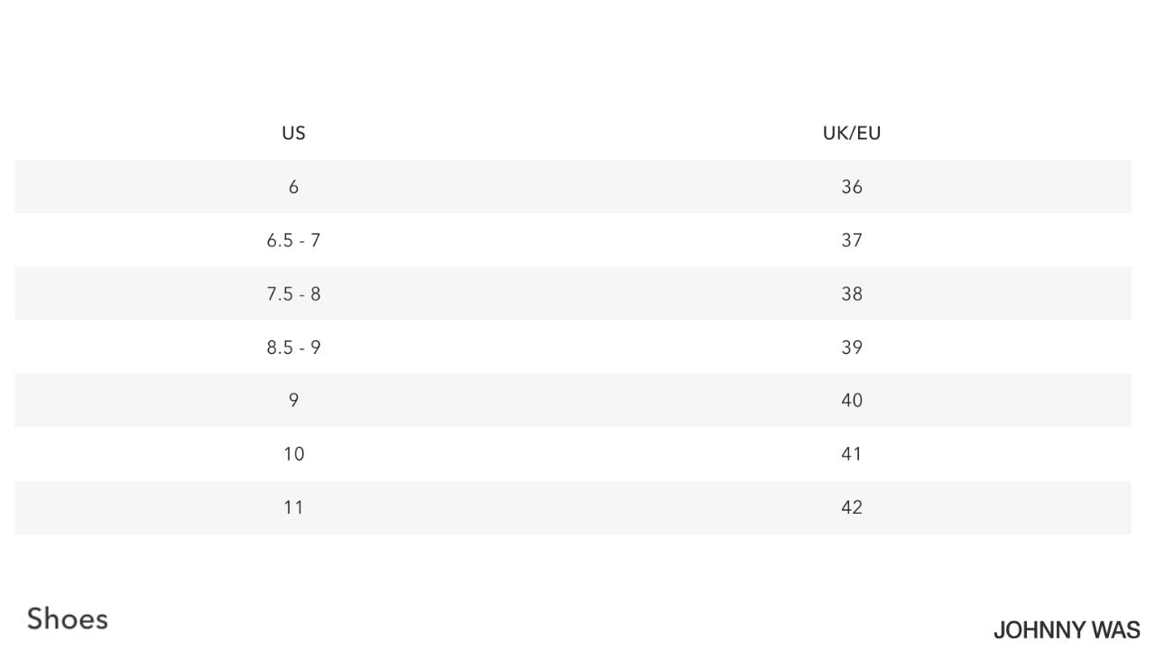Click the EU size 40 cell
The width and height of the screenshot is (1155, 650).
tap(851, 400)
